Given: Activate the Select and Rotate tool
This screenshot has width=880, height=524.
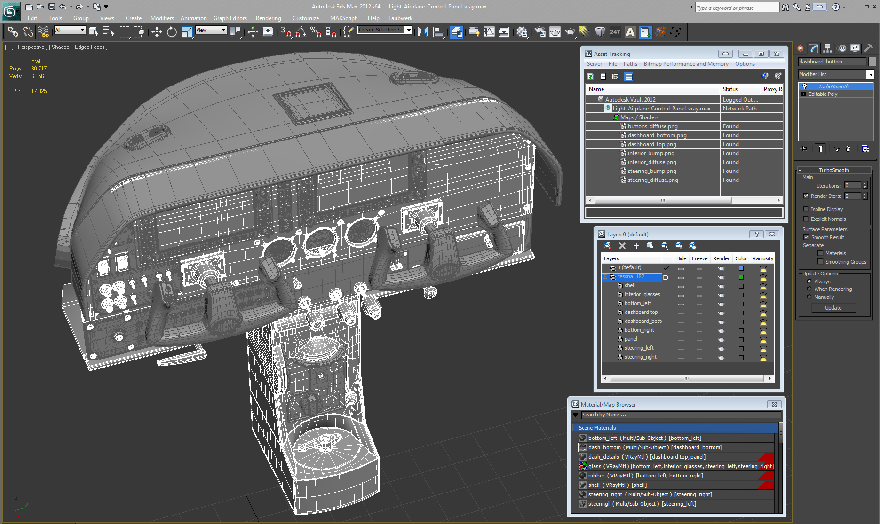Looking at the screenshot, I should click(172, 32).
